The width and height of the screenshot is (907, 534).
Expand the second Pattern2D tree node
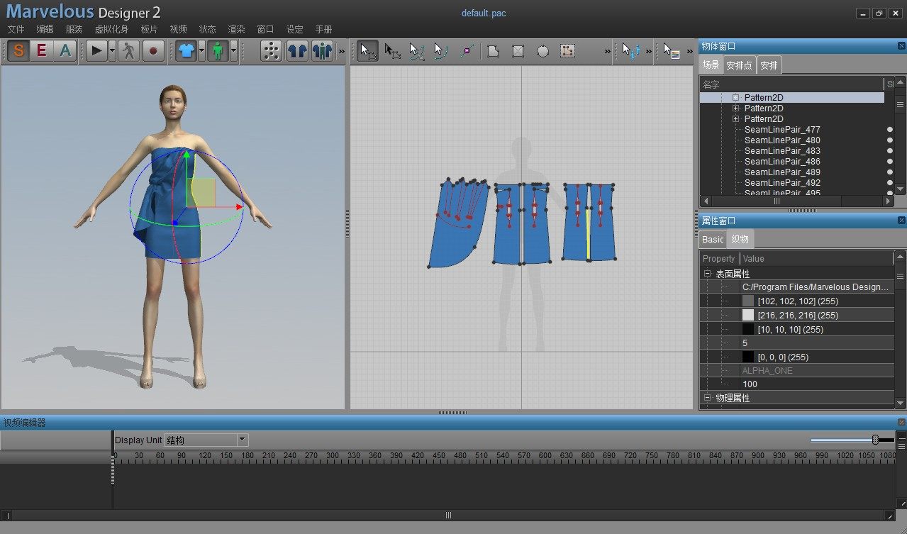735,109
